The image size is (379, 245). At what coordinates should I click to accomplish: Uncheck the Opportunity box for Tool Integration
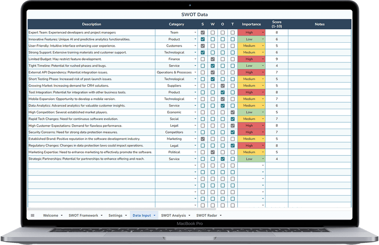(222, 92)
